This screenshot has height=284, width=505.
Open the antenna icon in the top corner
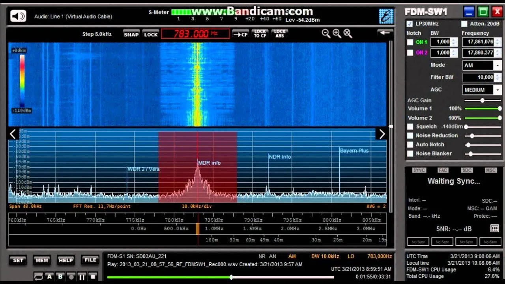click(385, 16)
